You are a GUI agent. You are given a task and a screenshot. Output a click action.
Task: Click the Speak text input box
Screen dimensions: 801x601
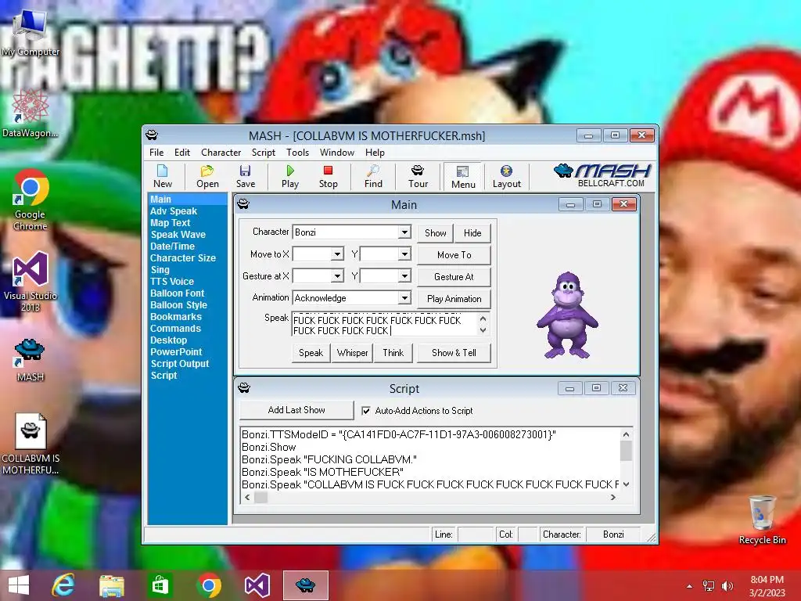pyautogui.click(x=385, y=323)
